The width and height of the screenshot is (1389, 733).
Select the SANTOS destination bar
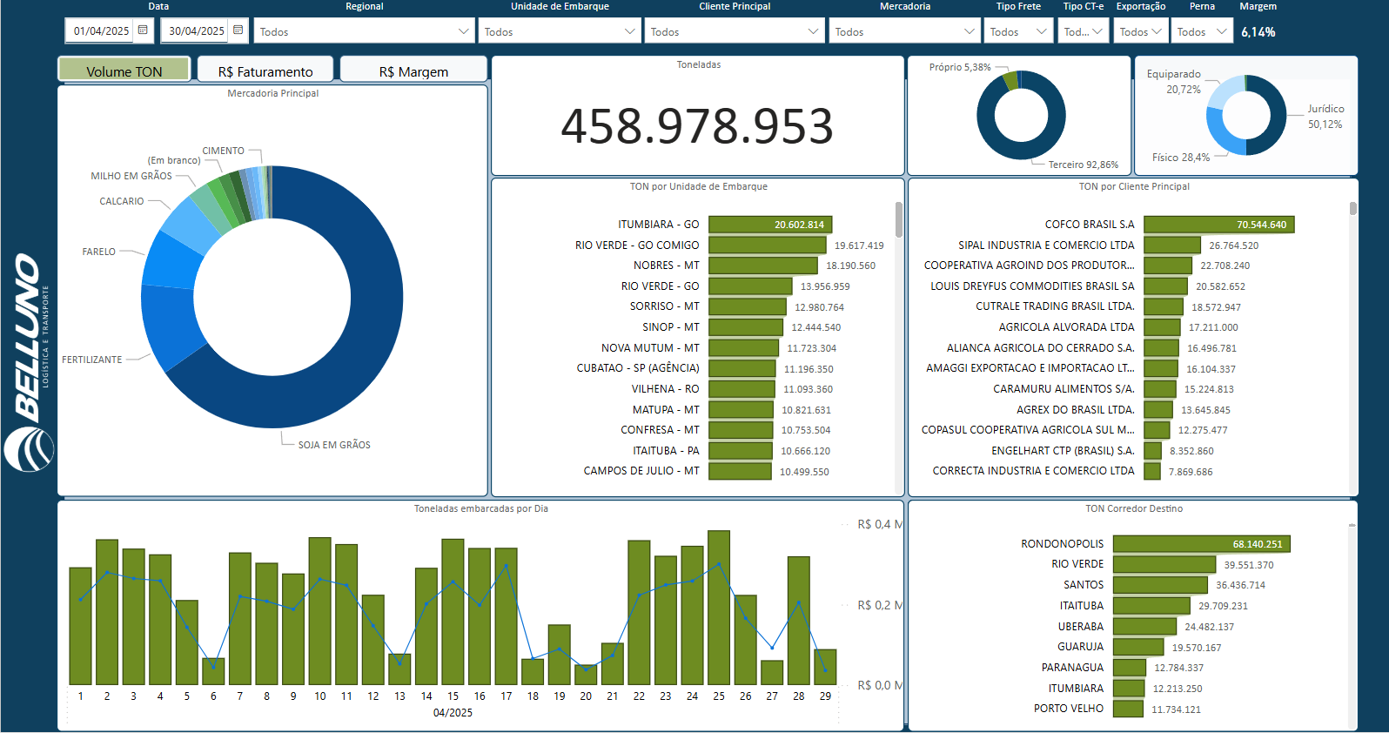(1160, 585)
